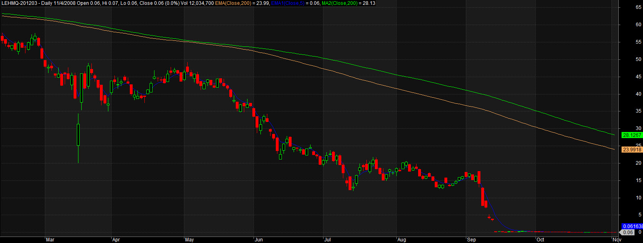Click the 45 value on price axis
The height and width of the screenshot is (243, 643).
639,77
